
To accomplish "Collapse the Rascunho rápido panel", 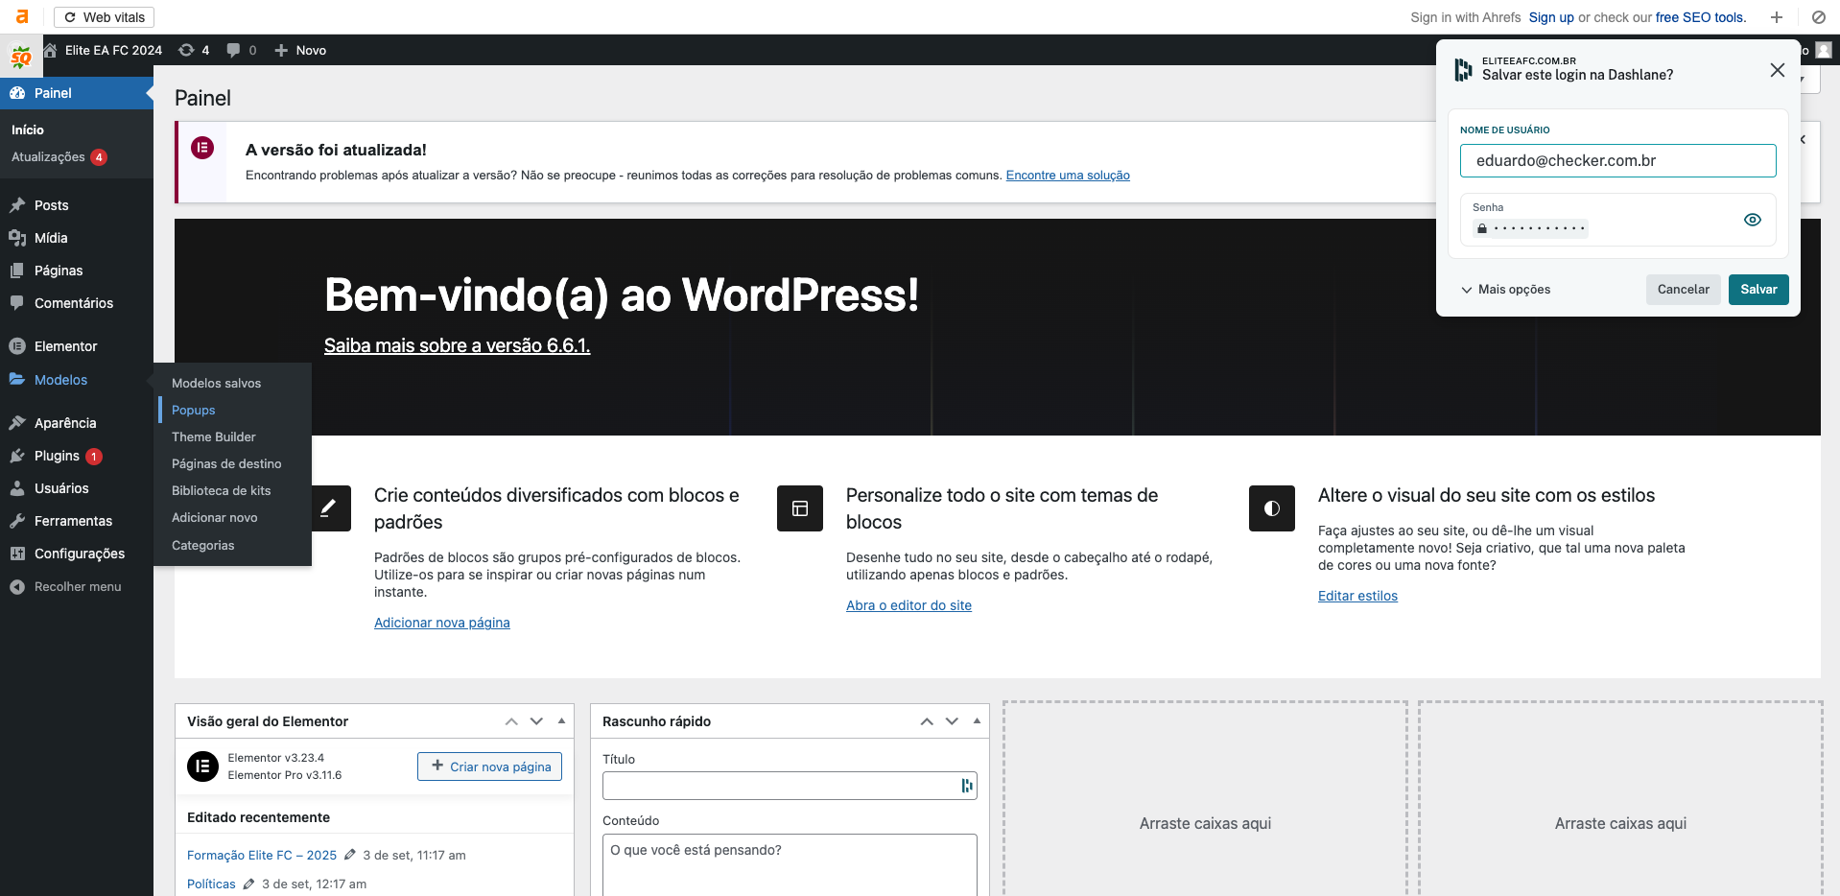I will (x=977, y=721).
